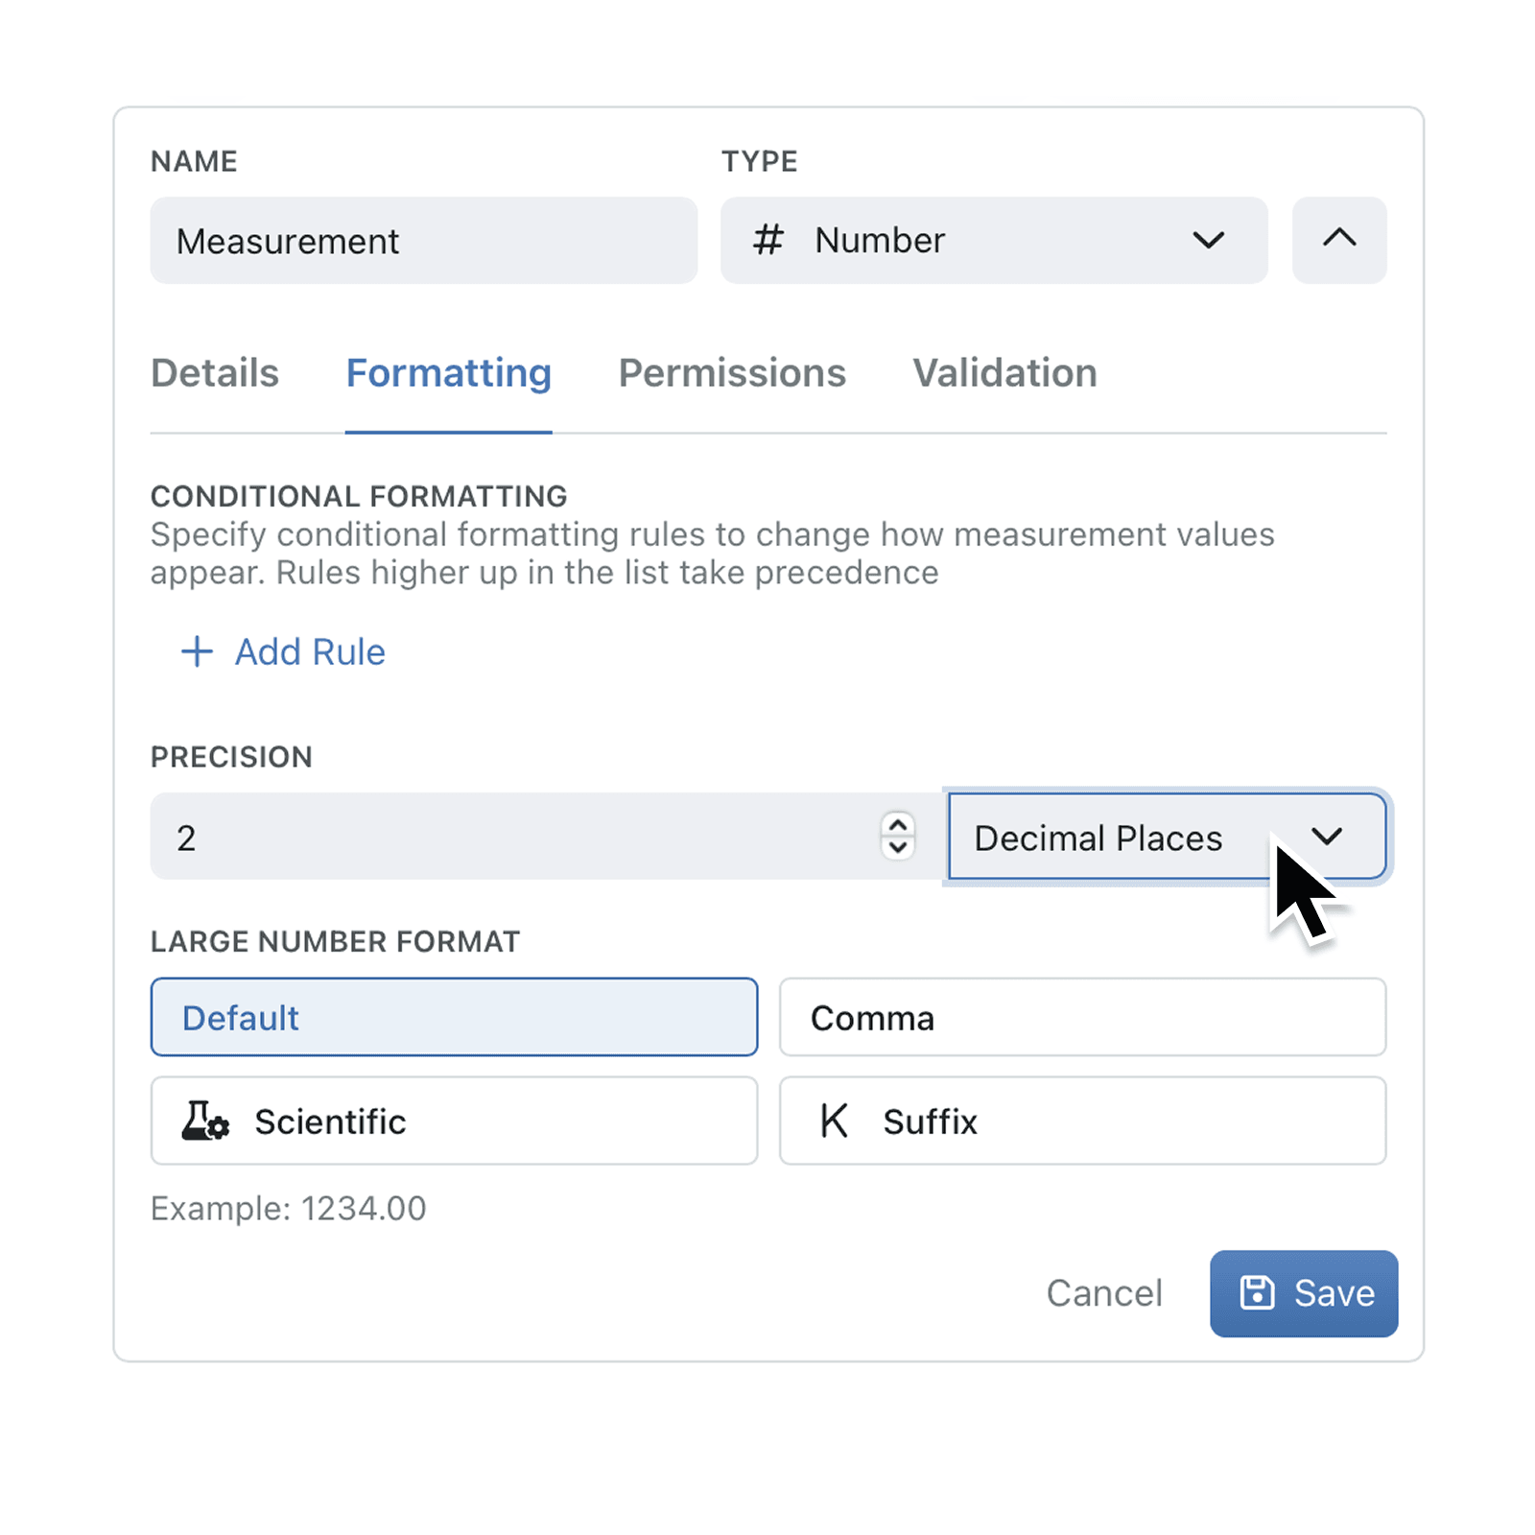Collapse the field editor with the chevron-up

(1339, 241)
